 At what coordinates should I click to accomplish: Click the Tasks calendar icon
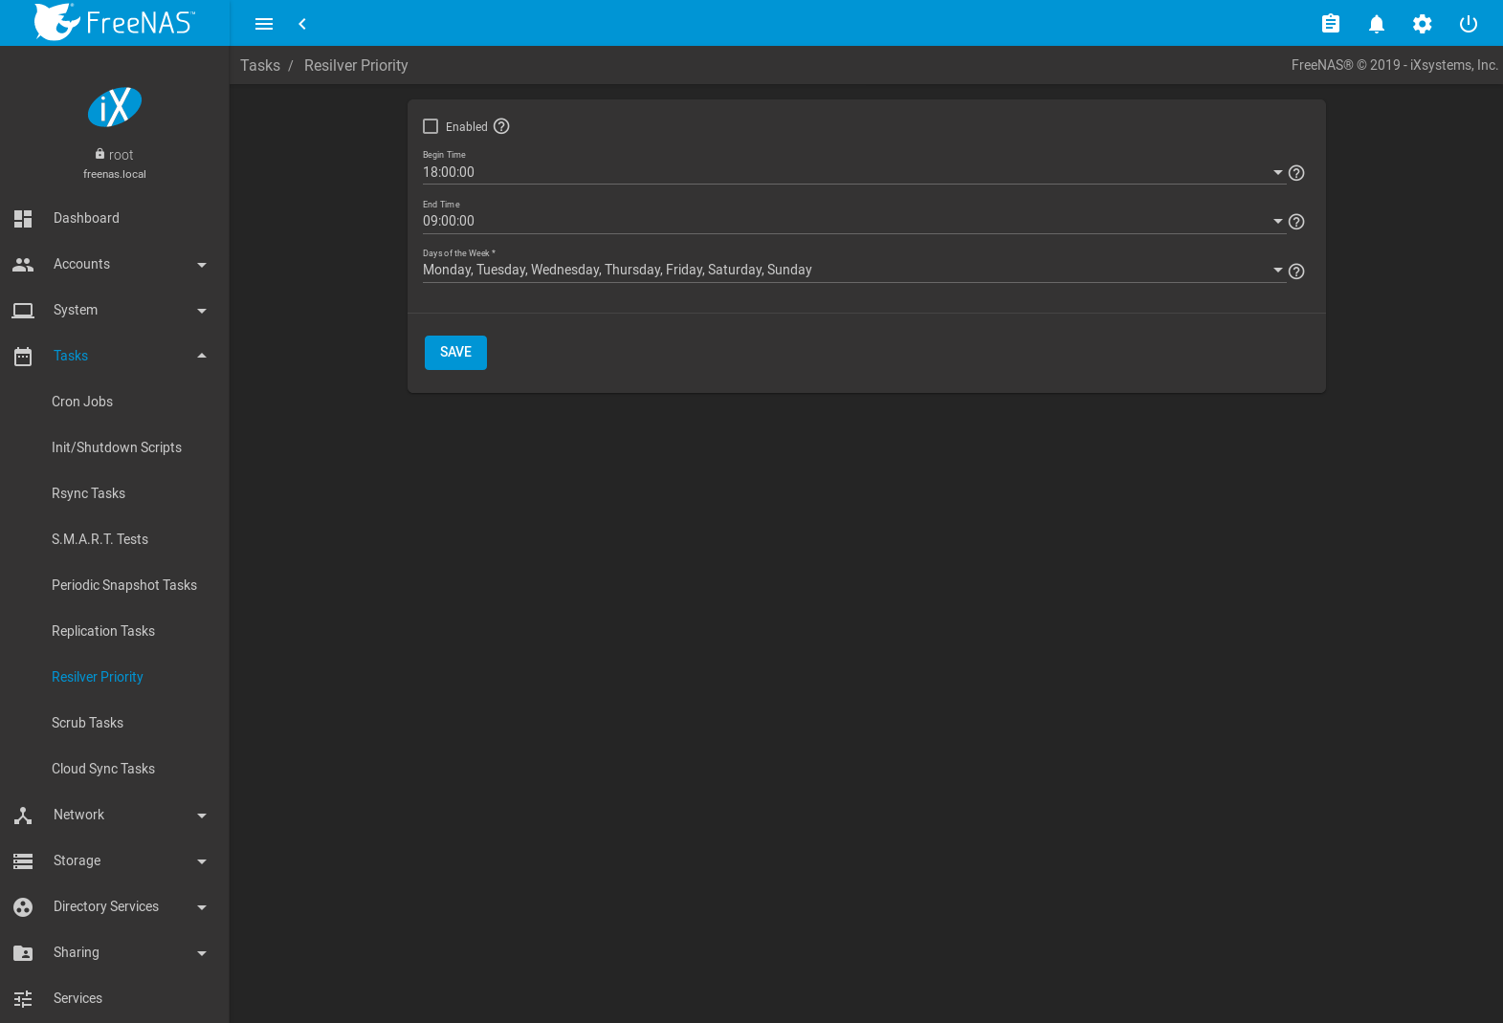(x=23, y=357)
